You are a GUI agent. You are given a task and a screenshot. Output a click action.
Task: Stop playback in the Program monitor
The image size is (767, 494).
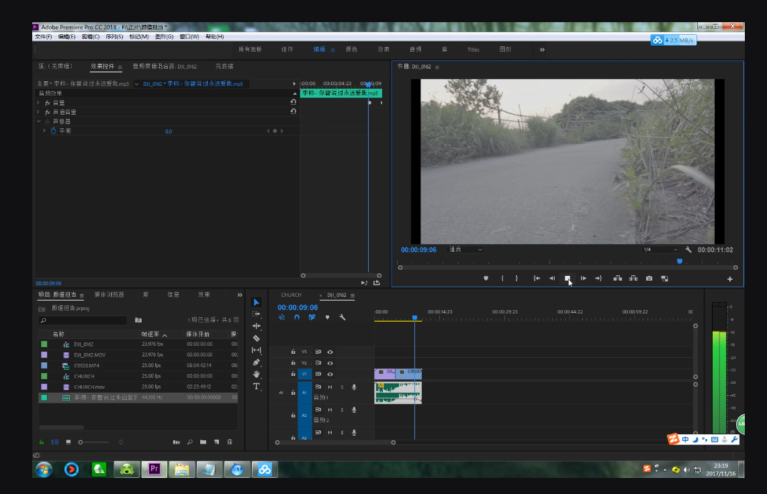pyautogui.click(x=568, y=279)
